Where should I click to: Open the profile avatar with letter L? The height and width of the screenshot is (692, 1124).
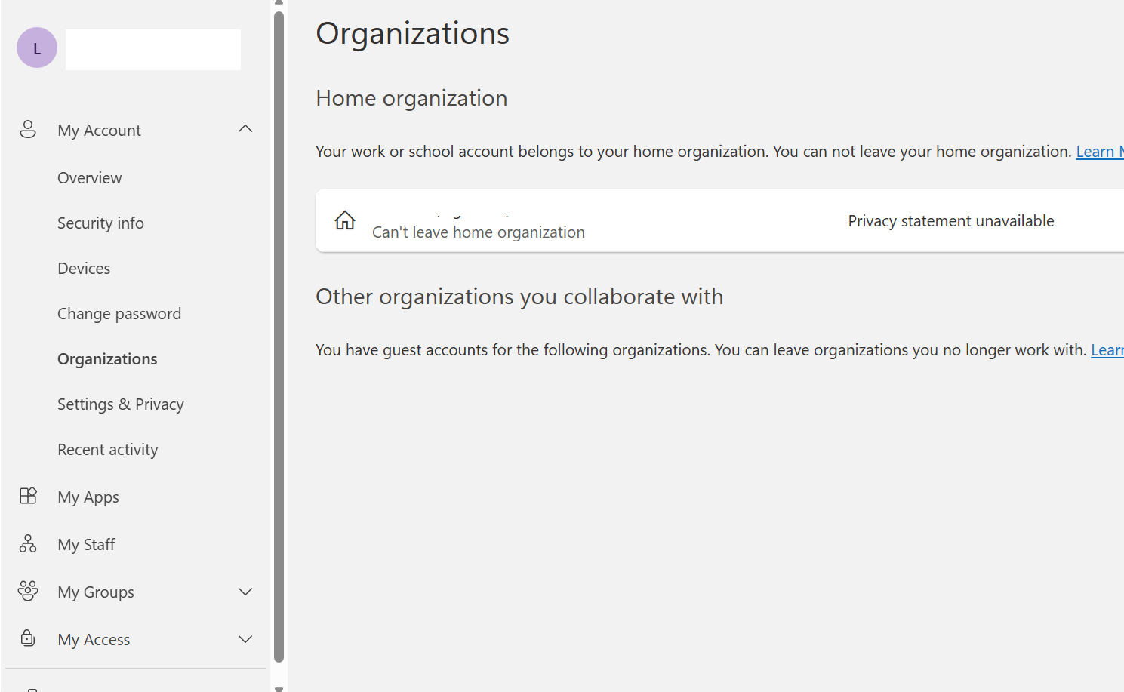pos(37,48)
